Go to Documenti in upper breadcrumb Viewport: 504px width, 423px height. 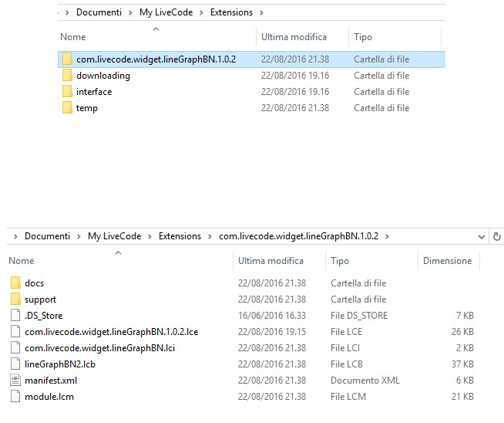[99, 12]
